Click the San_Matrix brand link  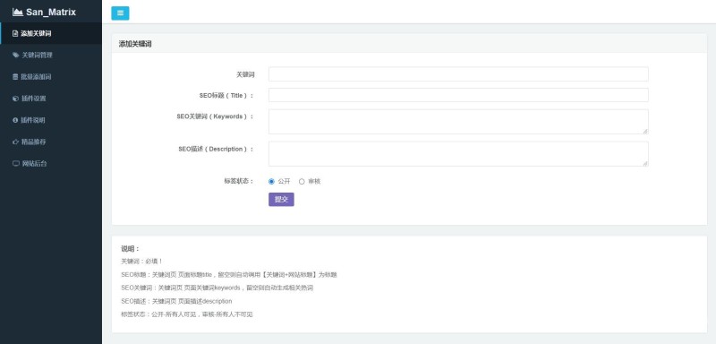pyautogui.click(x=44, y=12)
